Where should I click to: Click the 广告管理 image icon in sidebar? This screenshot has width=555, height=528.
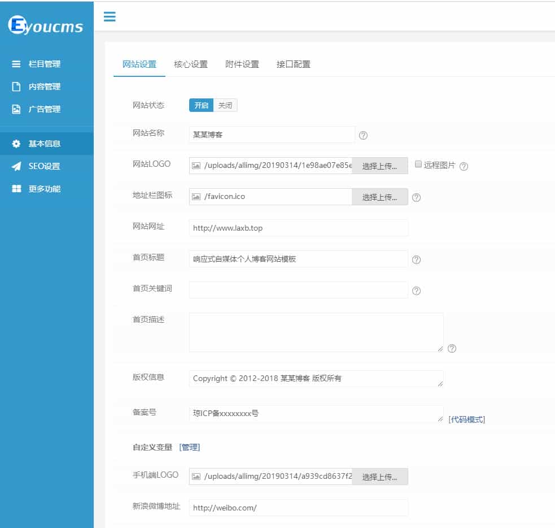[16, 109]
